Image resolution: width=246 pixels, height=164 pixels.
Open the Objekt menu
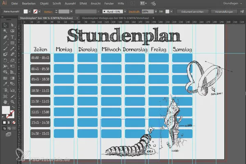(x=44, y=3)
